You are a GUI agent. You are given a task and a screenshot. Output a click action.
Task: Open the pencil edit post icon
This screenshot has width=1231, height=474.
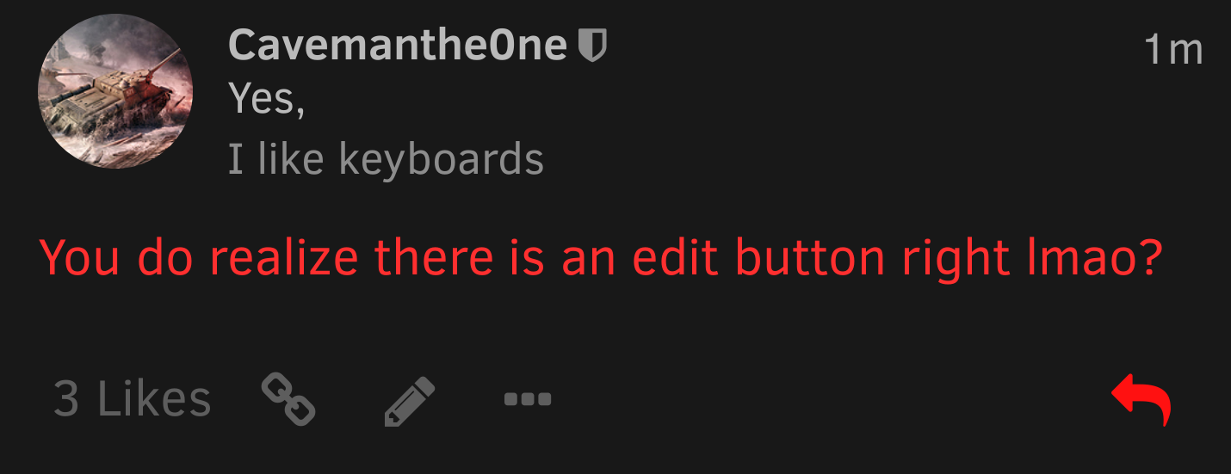[409, 401]
